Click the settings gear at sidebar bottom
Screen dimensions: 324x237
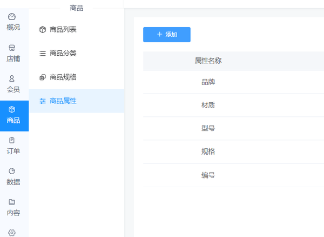click(x=12, y=233)
